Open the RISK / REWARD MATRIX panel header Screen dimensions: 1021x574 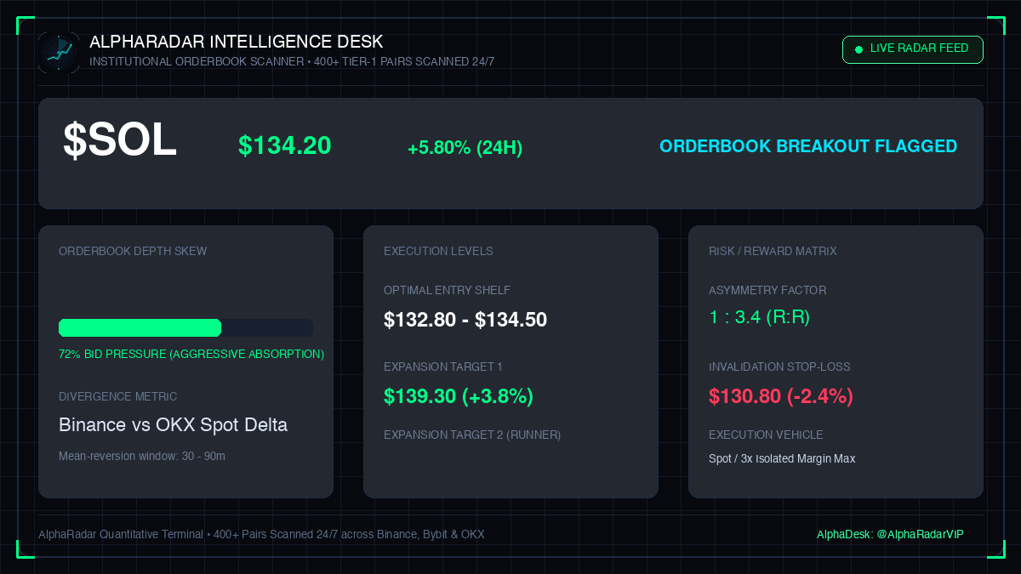click(x=773, y=251)
